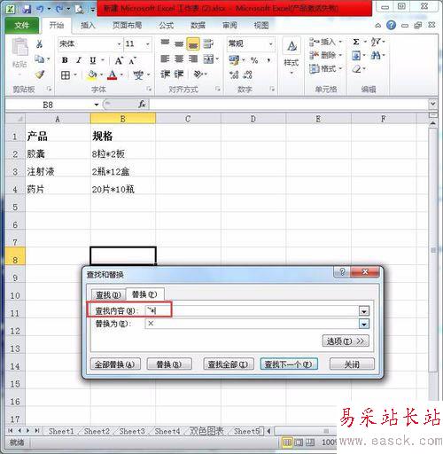This screenshot has height=454, width=443.
Task: Click the Wrap Text icon
Action: point(208,43)
